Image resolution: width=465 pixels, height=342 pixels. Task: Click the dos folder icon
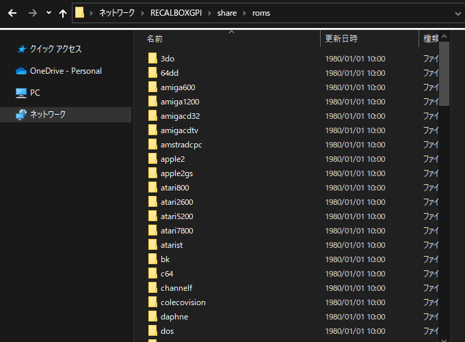tap(152, 331)
